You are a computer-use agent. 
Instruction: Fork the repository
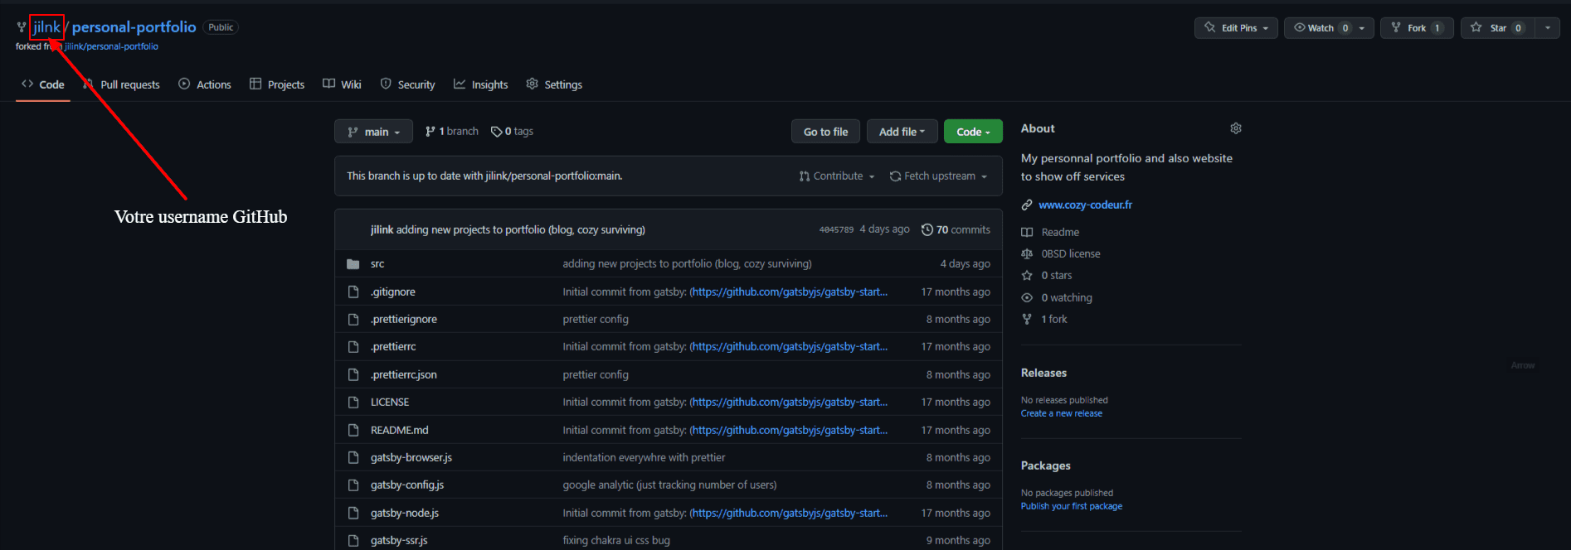pos(1417,28)
